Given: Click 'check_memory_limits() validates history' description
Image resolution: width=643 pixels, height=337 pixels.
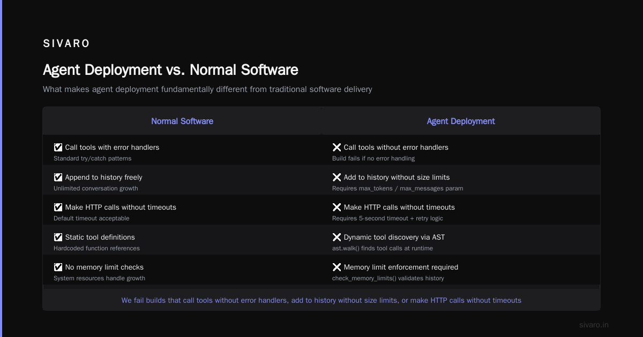Looking at the screenshot, I should pyautogui.click(x=388, y=278).
